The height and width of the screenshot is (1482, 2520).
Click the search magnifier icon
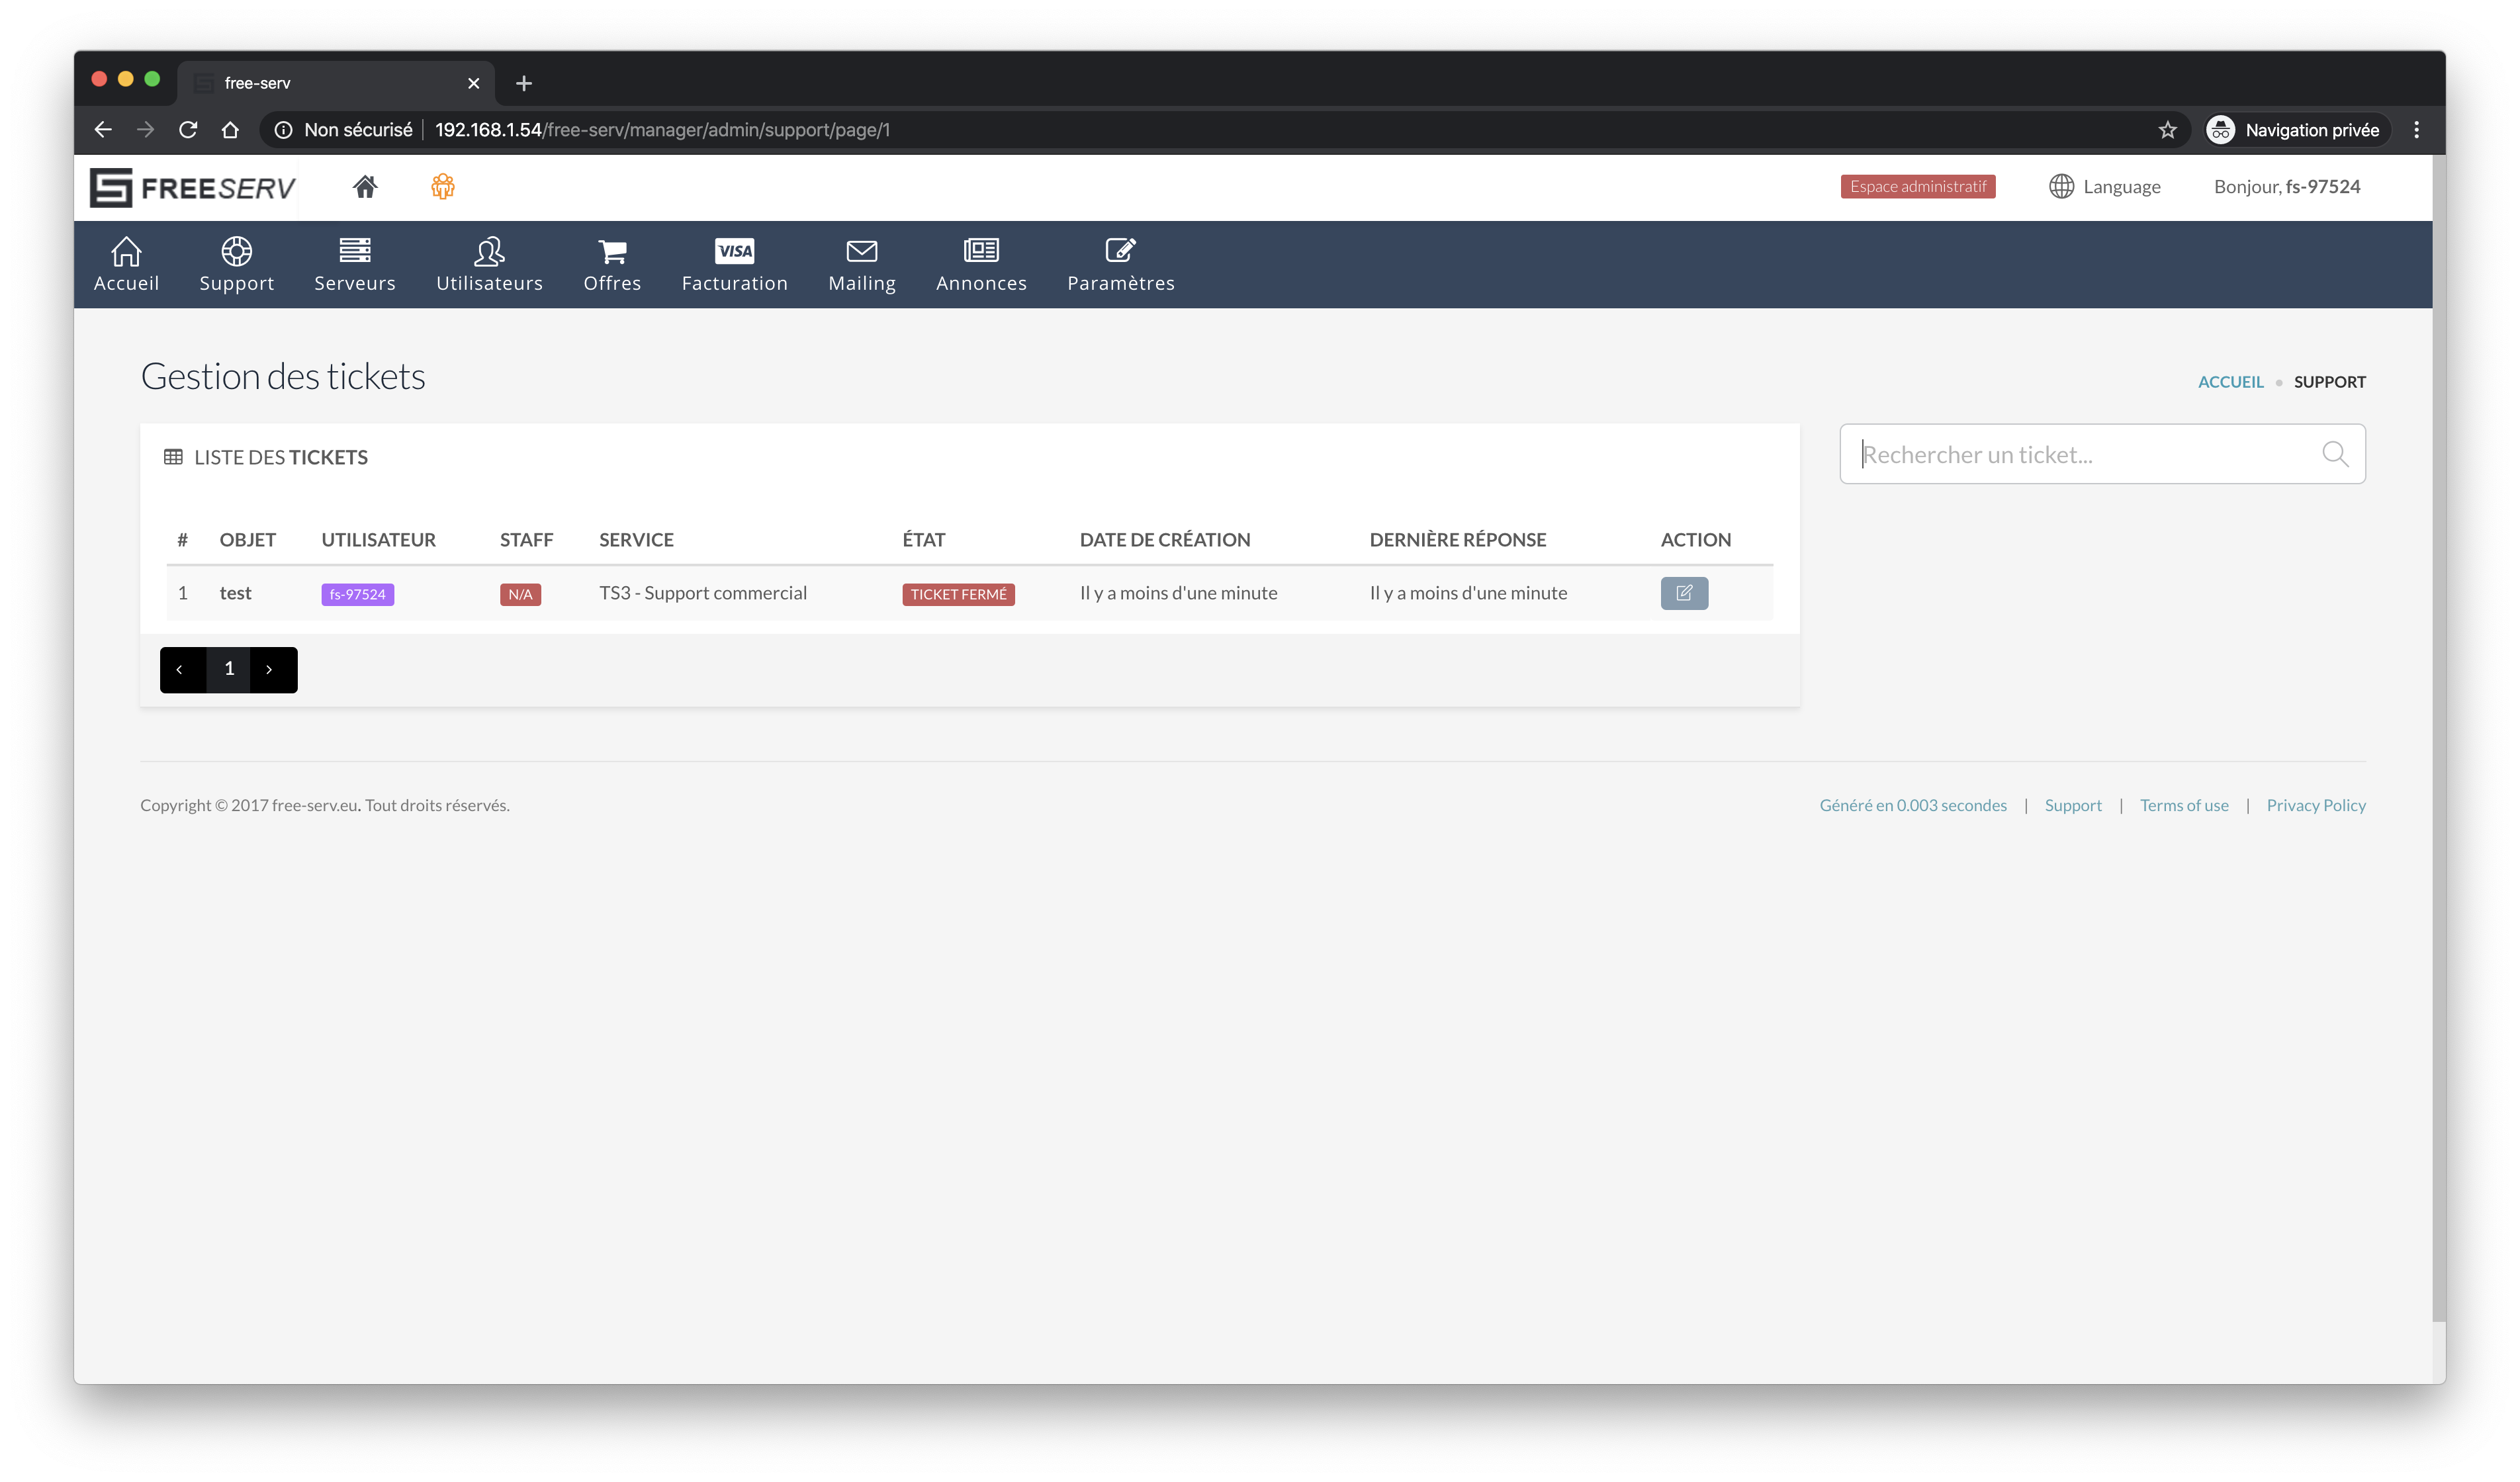point(2334,455)
